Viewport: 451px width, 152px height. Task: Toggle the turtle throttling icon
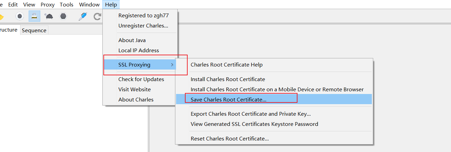pos(48,16)
